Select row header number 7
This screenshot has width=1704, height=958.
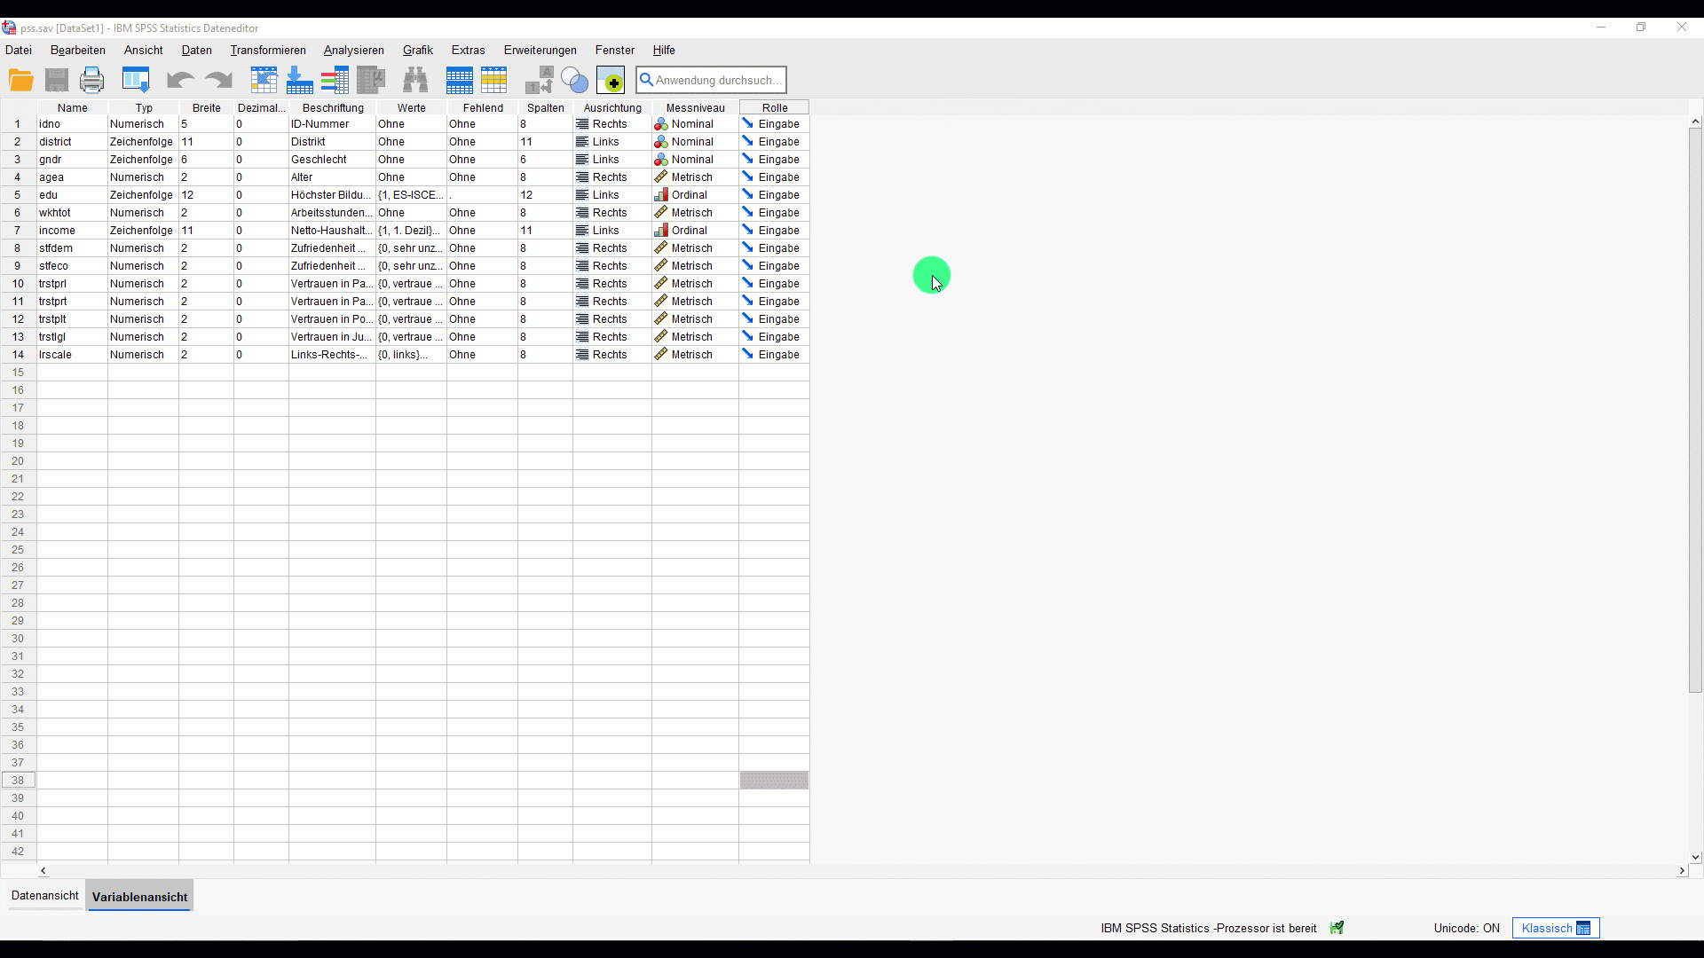18,231
